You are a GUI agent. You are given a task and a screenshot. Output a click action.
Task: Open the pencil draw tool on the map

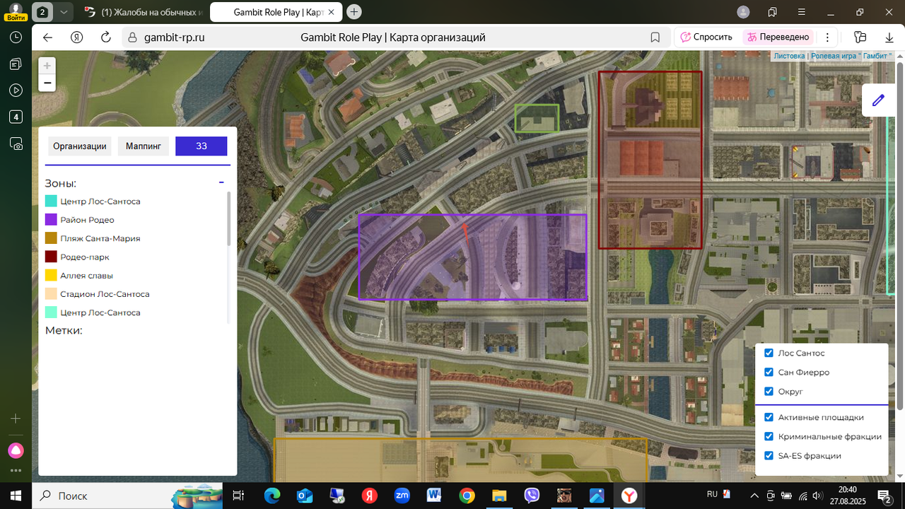[878, 100]
